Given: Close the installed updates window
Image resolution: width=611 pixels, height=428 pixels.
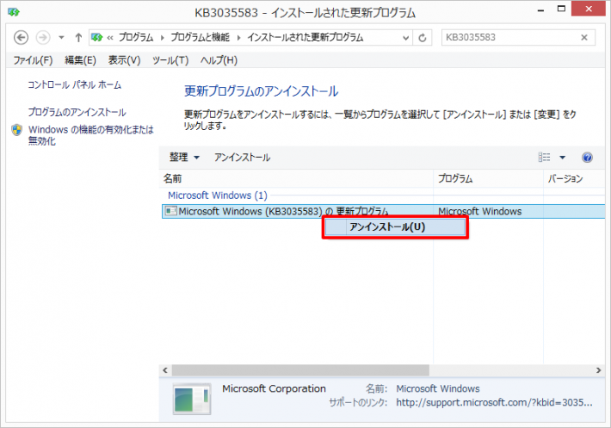Looking at the screenshot, I should tap(589, 9).
